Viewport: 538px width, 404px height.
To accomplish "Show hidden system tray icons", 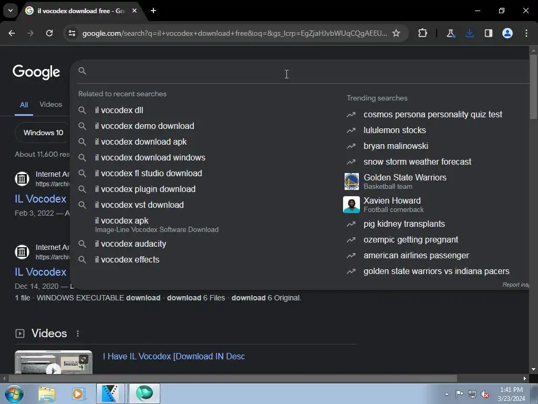I will tap(447, 394).
